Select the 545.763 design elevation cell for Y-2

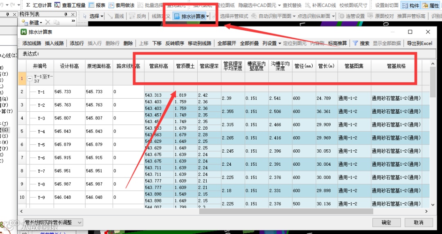[x=69, y=105]
